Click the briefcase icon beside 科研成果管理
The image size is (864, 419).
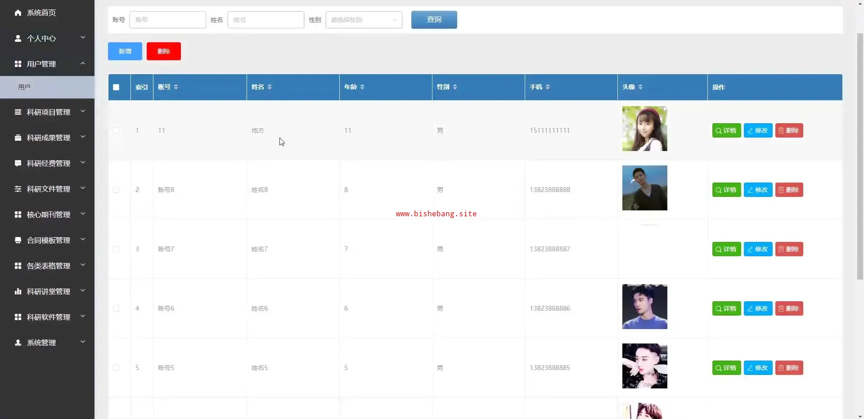pos(18,138)
